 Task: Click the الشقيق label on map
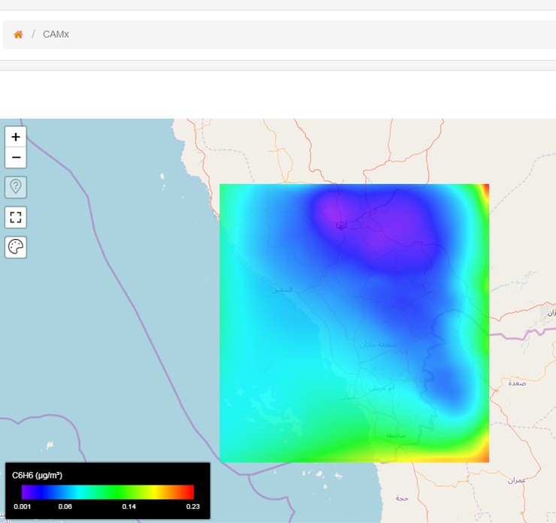pos(283,290)
